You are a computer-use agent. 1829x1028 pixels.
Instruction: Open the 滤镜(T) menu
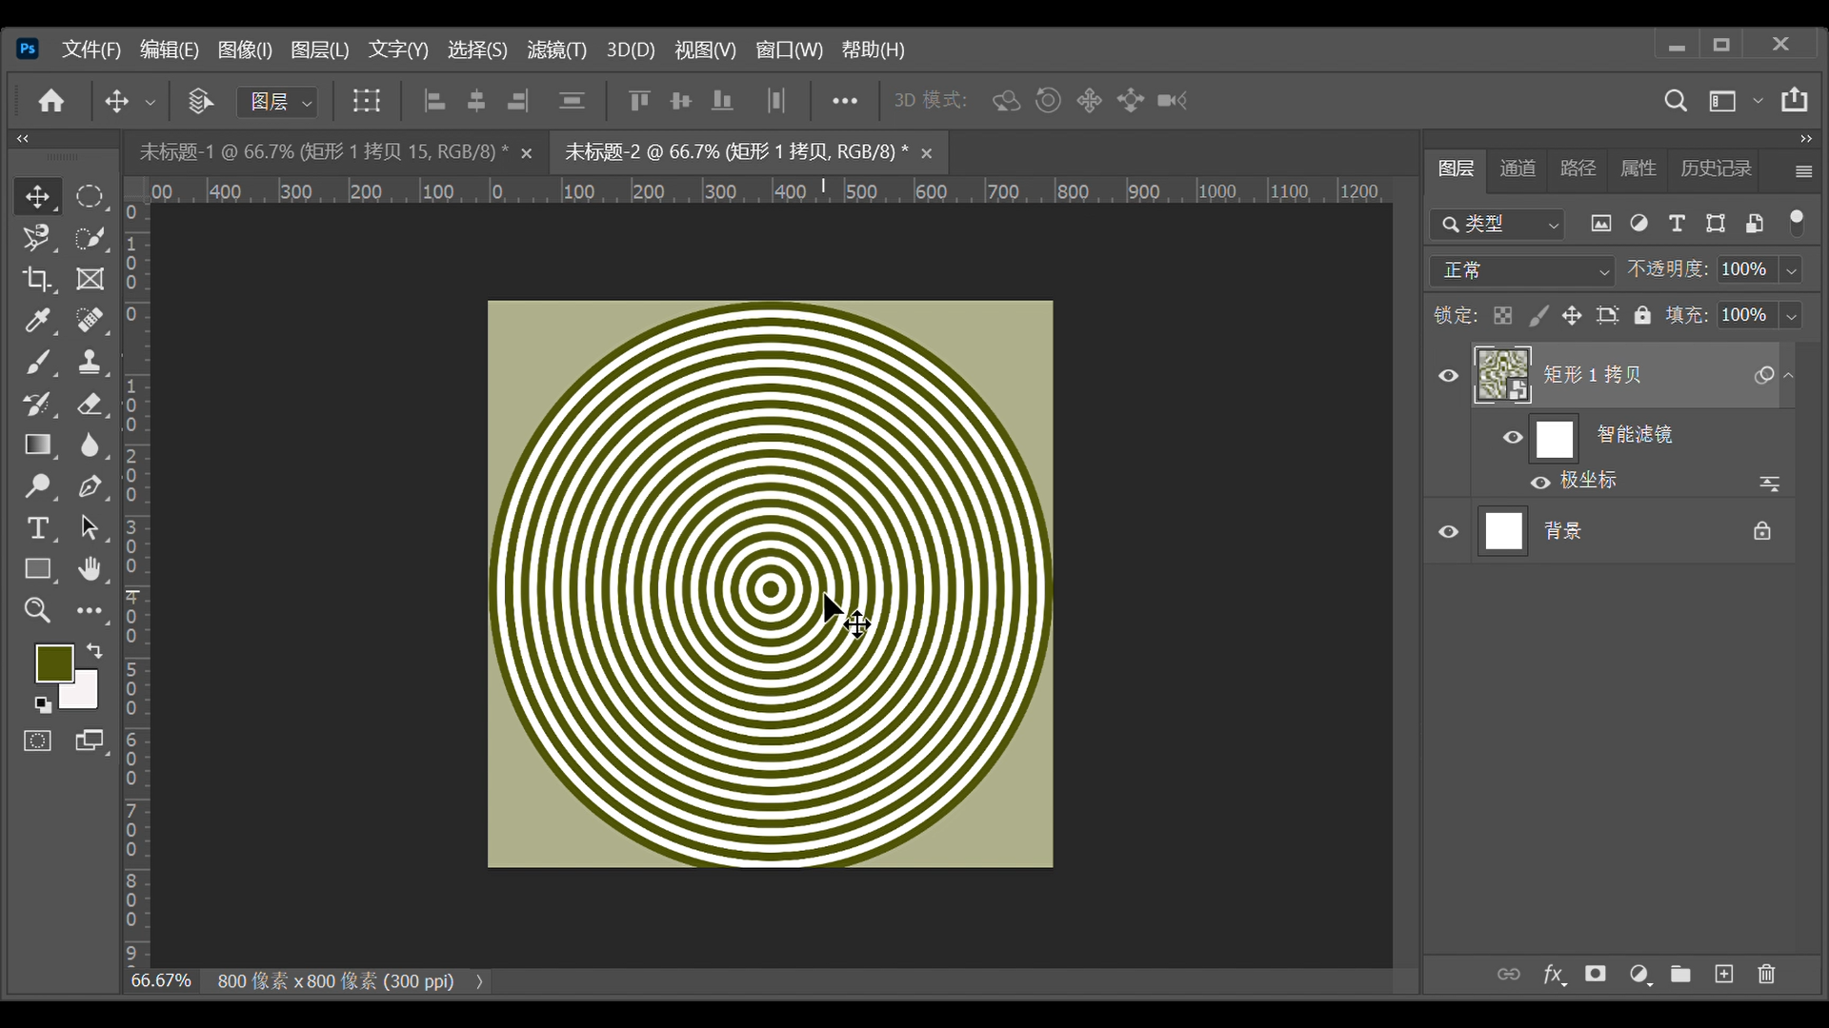[x=556, y=49]
